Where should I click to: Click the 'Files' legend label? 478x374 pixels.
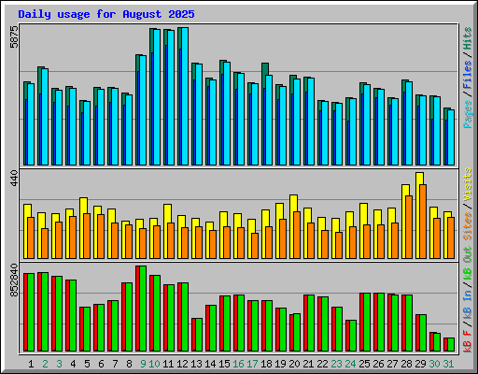(x=467, y=75)
